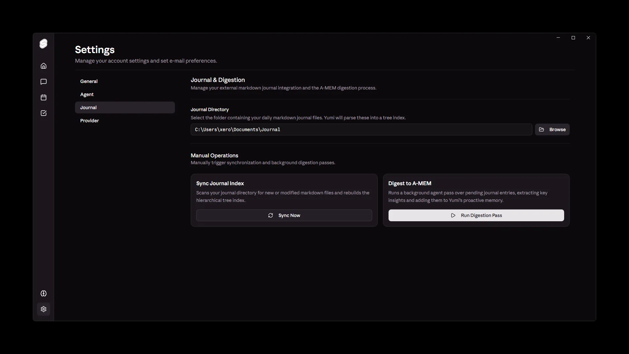The width and height of the screenshot is (629, 354).
Task: Click the Settings gear icon in sidebar
Action: click(43, 309)
